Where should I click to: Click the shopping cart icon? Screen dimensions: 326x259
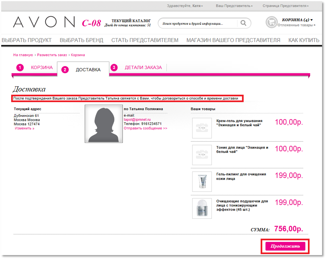point(271,22)
